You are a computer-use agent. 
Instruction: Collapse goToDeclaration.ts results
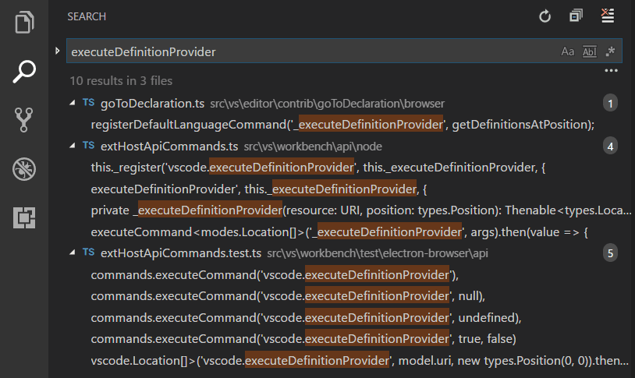73,103
